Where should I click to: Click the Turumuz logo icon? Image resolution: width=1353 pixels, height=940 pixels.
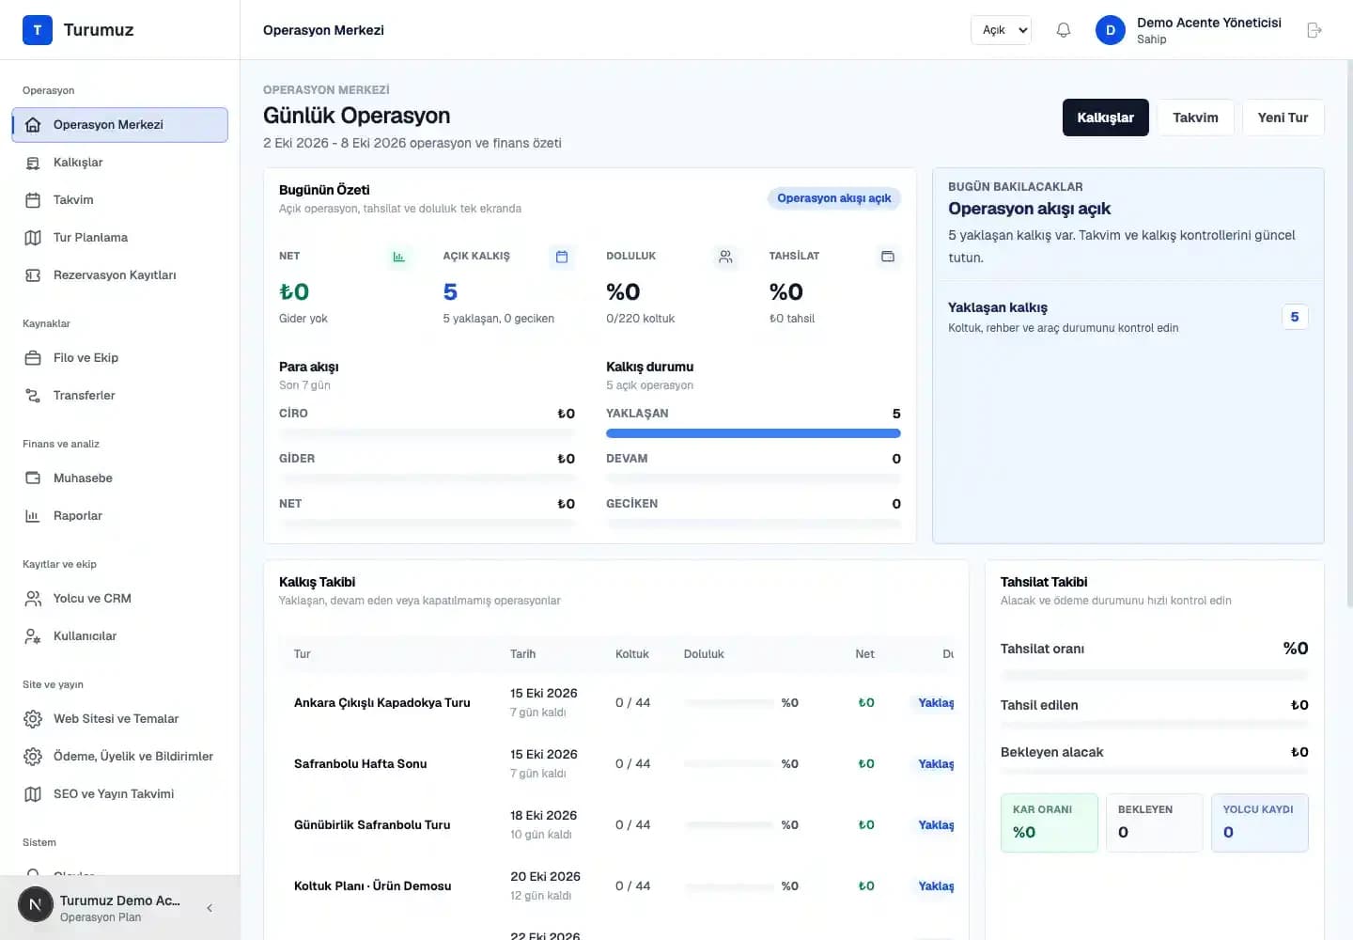38,30
